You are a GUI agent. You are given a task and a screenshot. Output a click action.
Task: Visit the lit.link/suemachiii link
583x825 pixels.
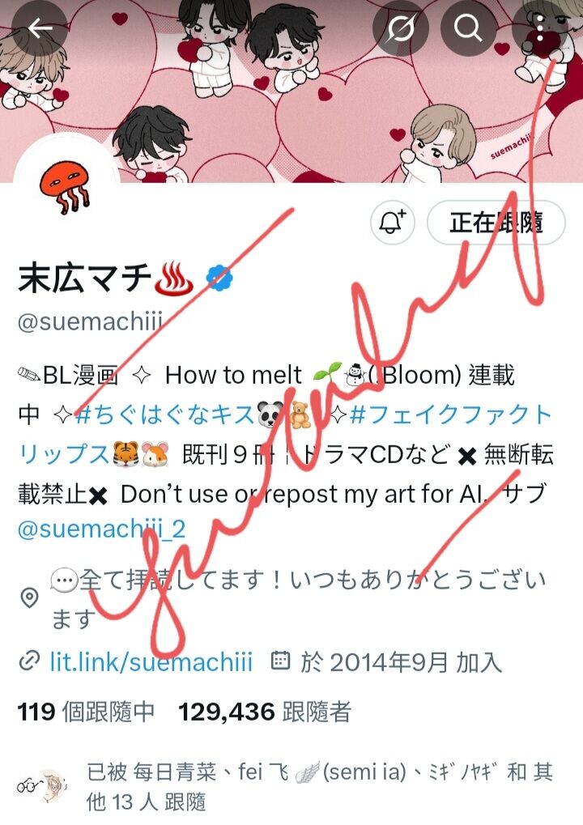coord(151,661)
